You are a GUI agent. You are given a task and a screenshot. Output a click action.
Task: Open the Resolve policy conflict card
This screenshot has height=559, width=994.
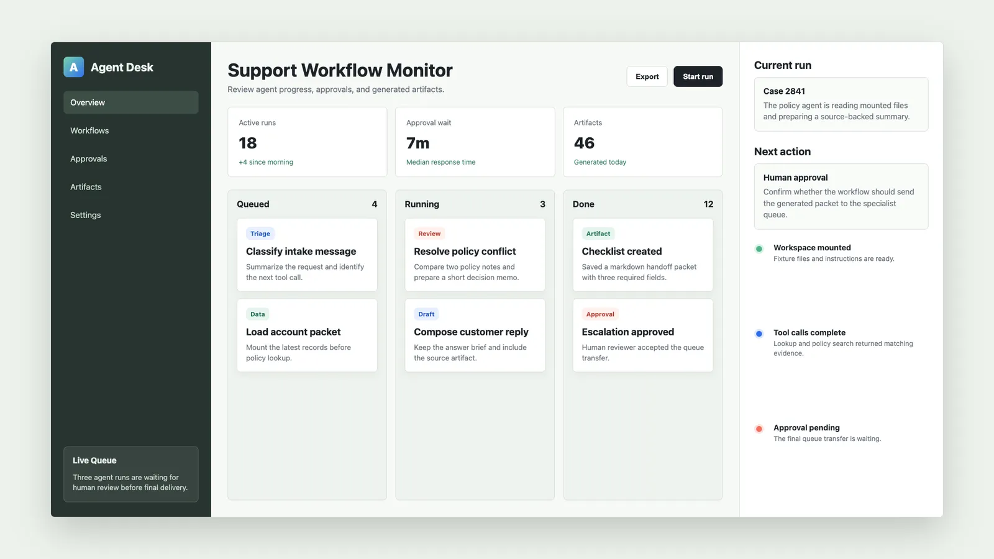click(x=475, y=255)
